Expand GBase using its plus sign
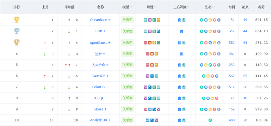Screen dimensions: 271x126 pyautogui.click(x=105, y=109)
